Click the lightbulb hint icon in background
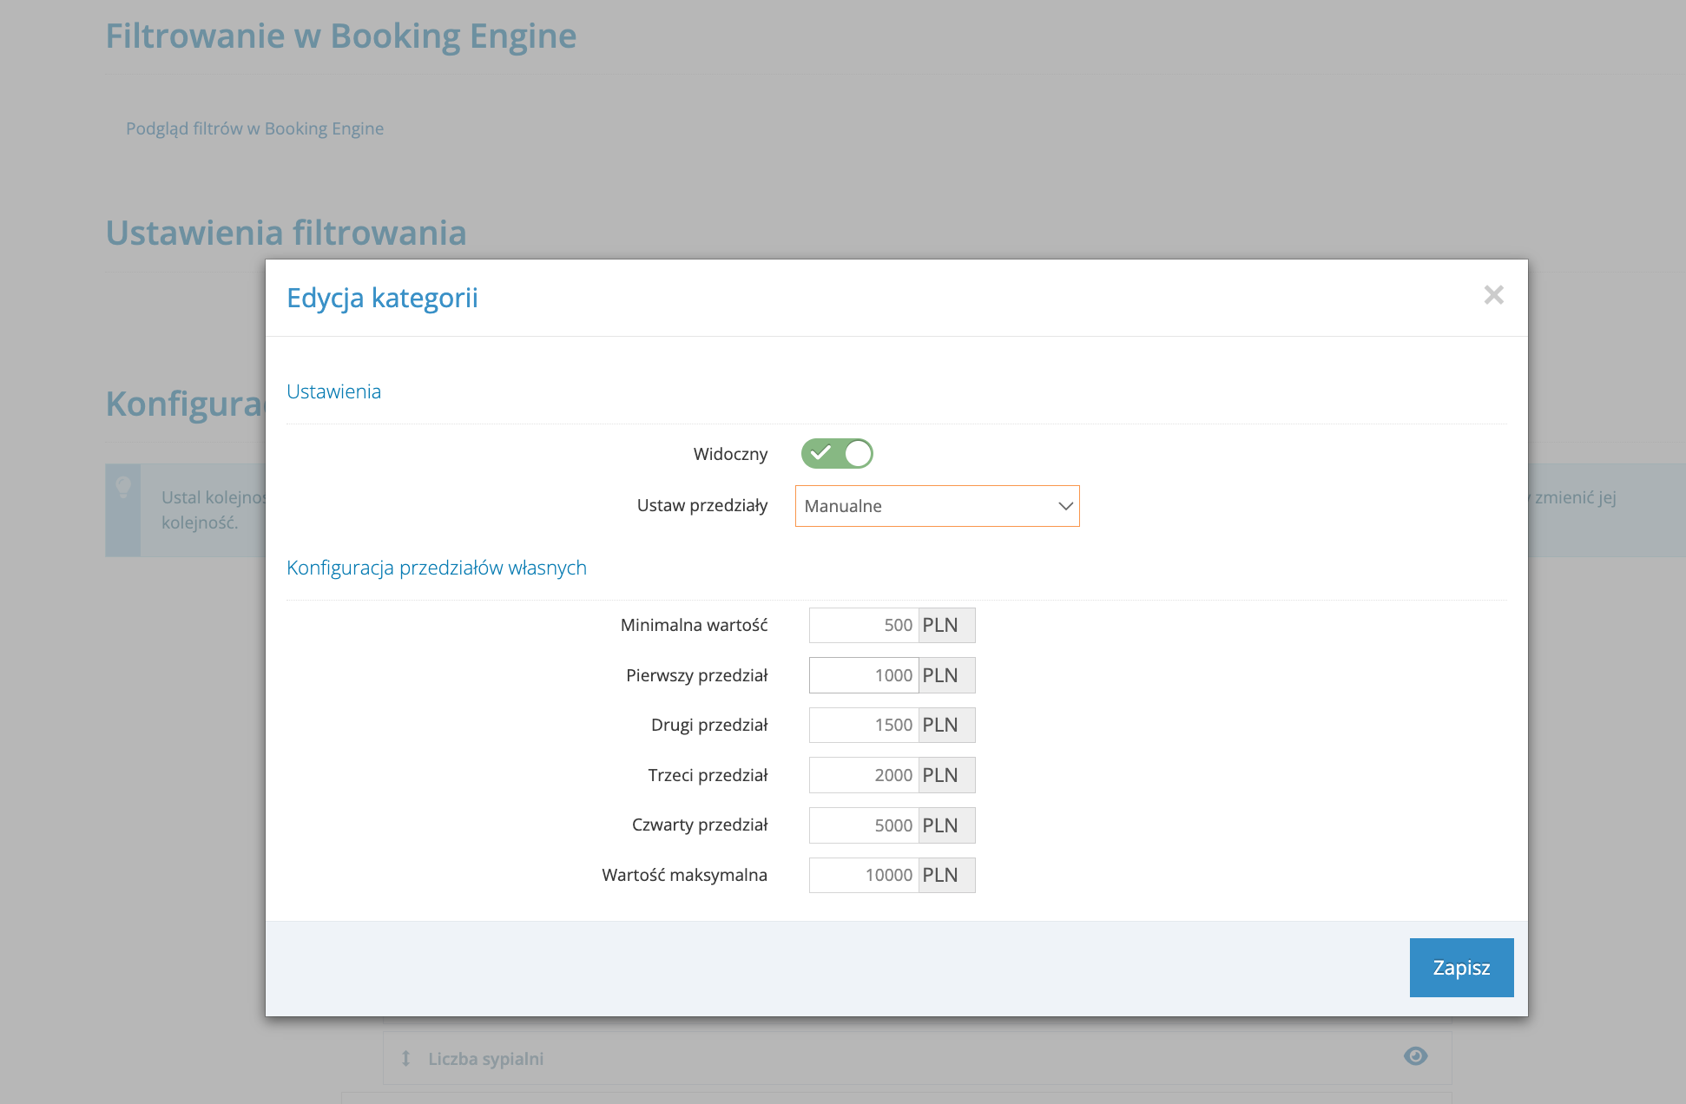1686x1104 pixels. coord(123,487)
